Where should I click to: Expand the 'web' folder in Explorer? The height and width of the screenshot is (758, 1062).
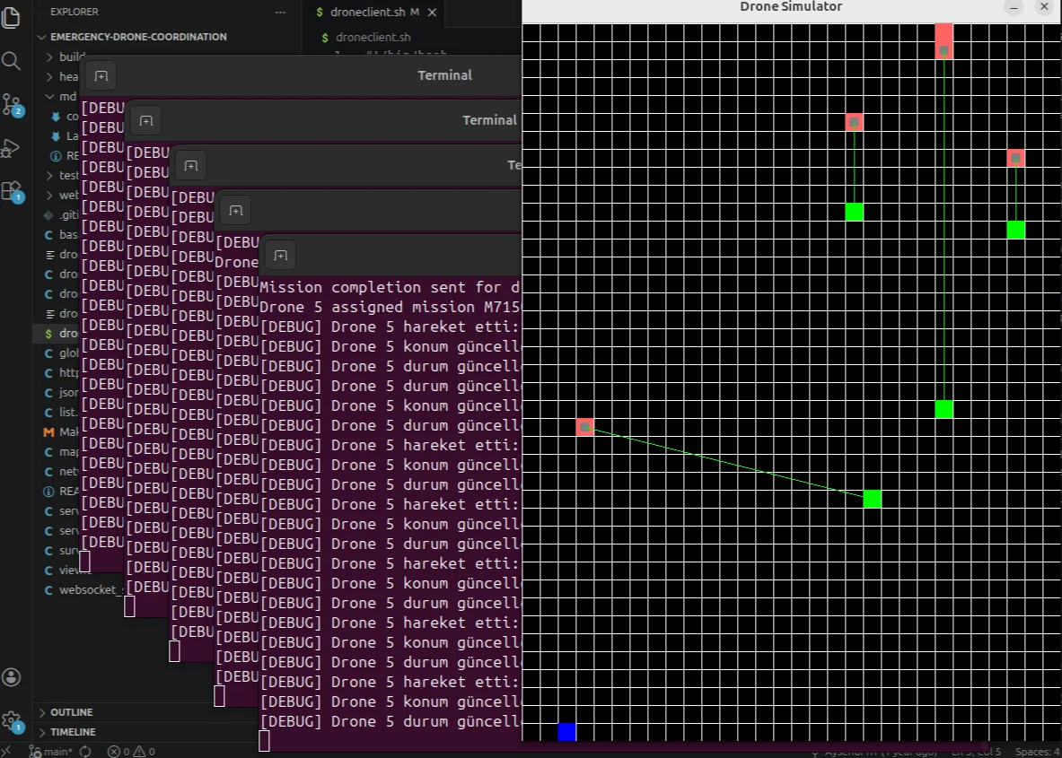click(x=62, y=195)
